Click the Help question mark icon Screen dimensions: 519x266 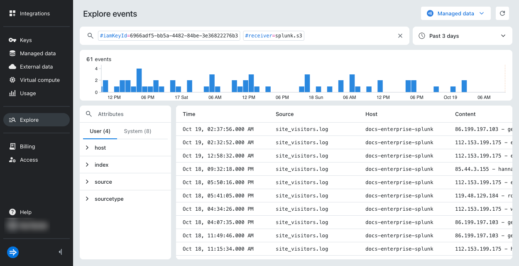[12, 212]
